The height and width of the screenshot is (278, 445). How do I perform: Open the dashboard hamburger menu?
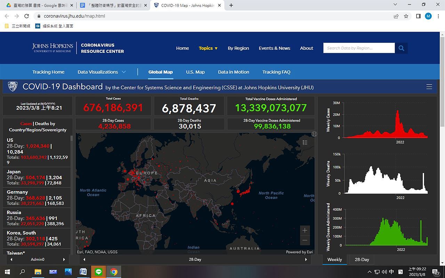click(x=429, y=87)
